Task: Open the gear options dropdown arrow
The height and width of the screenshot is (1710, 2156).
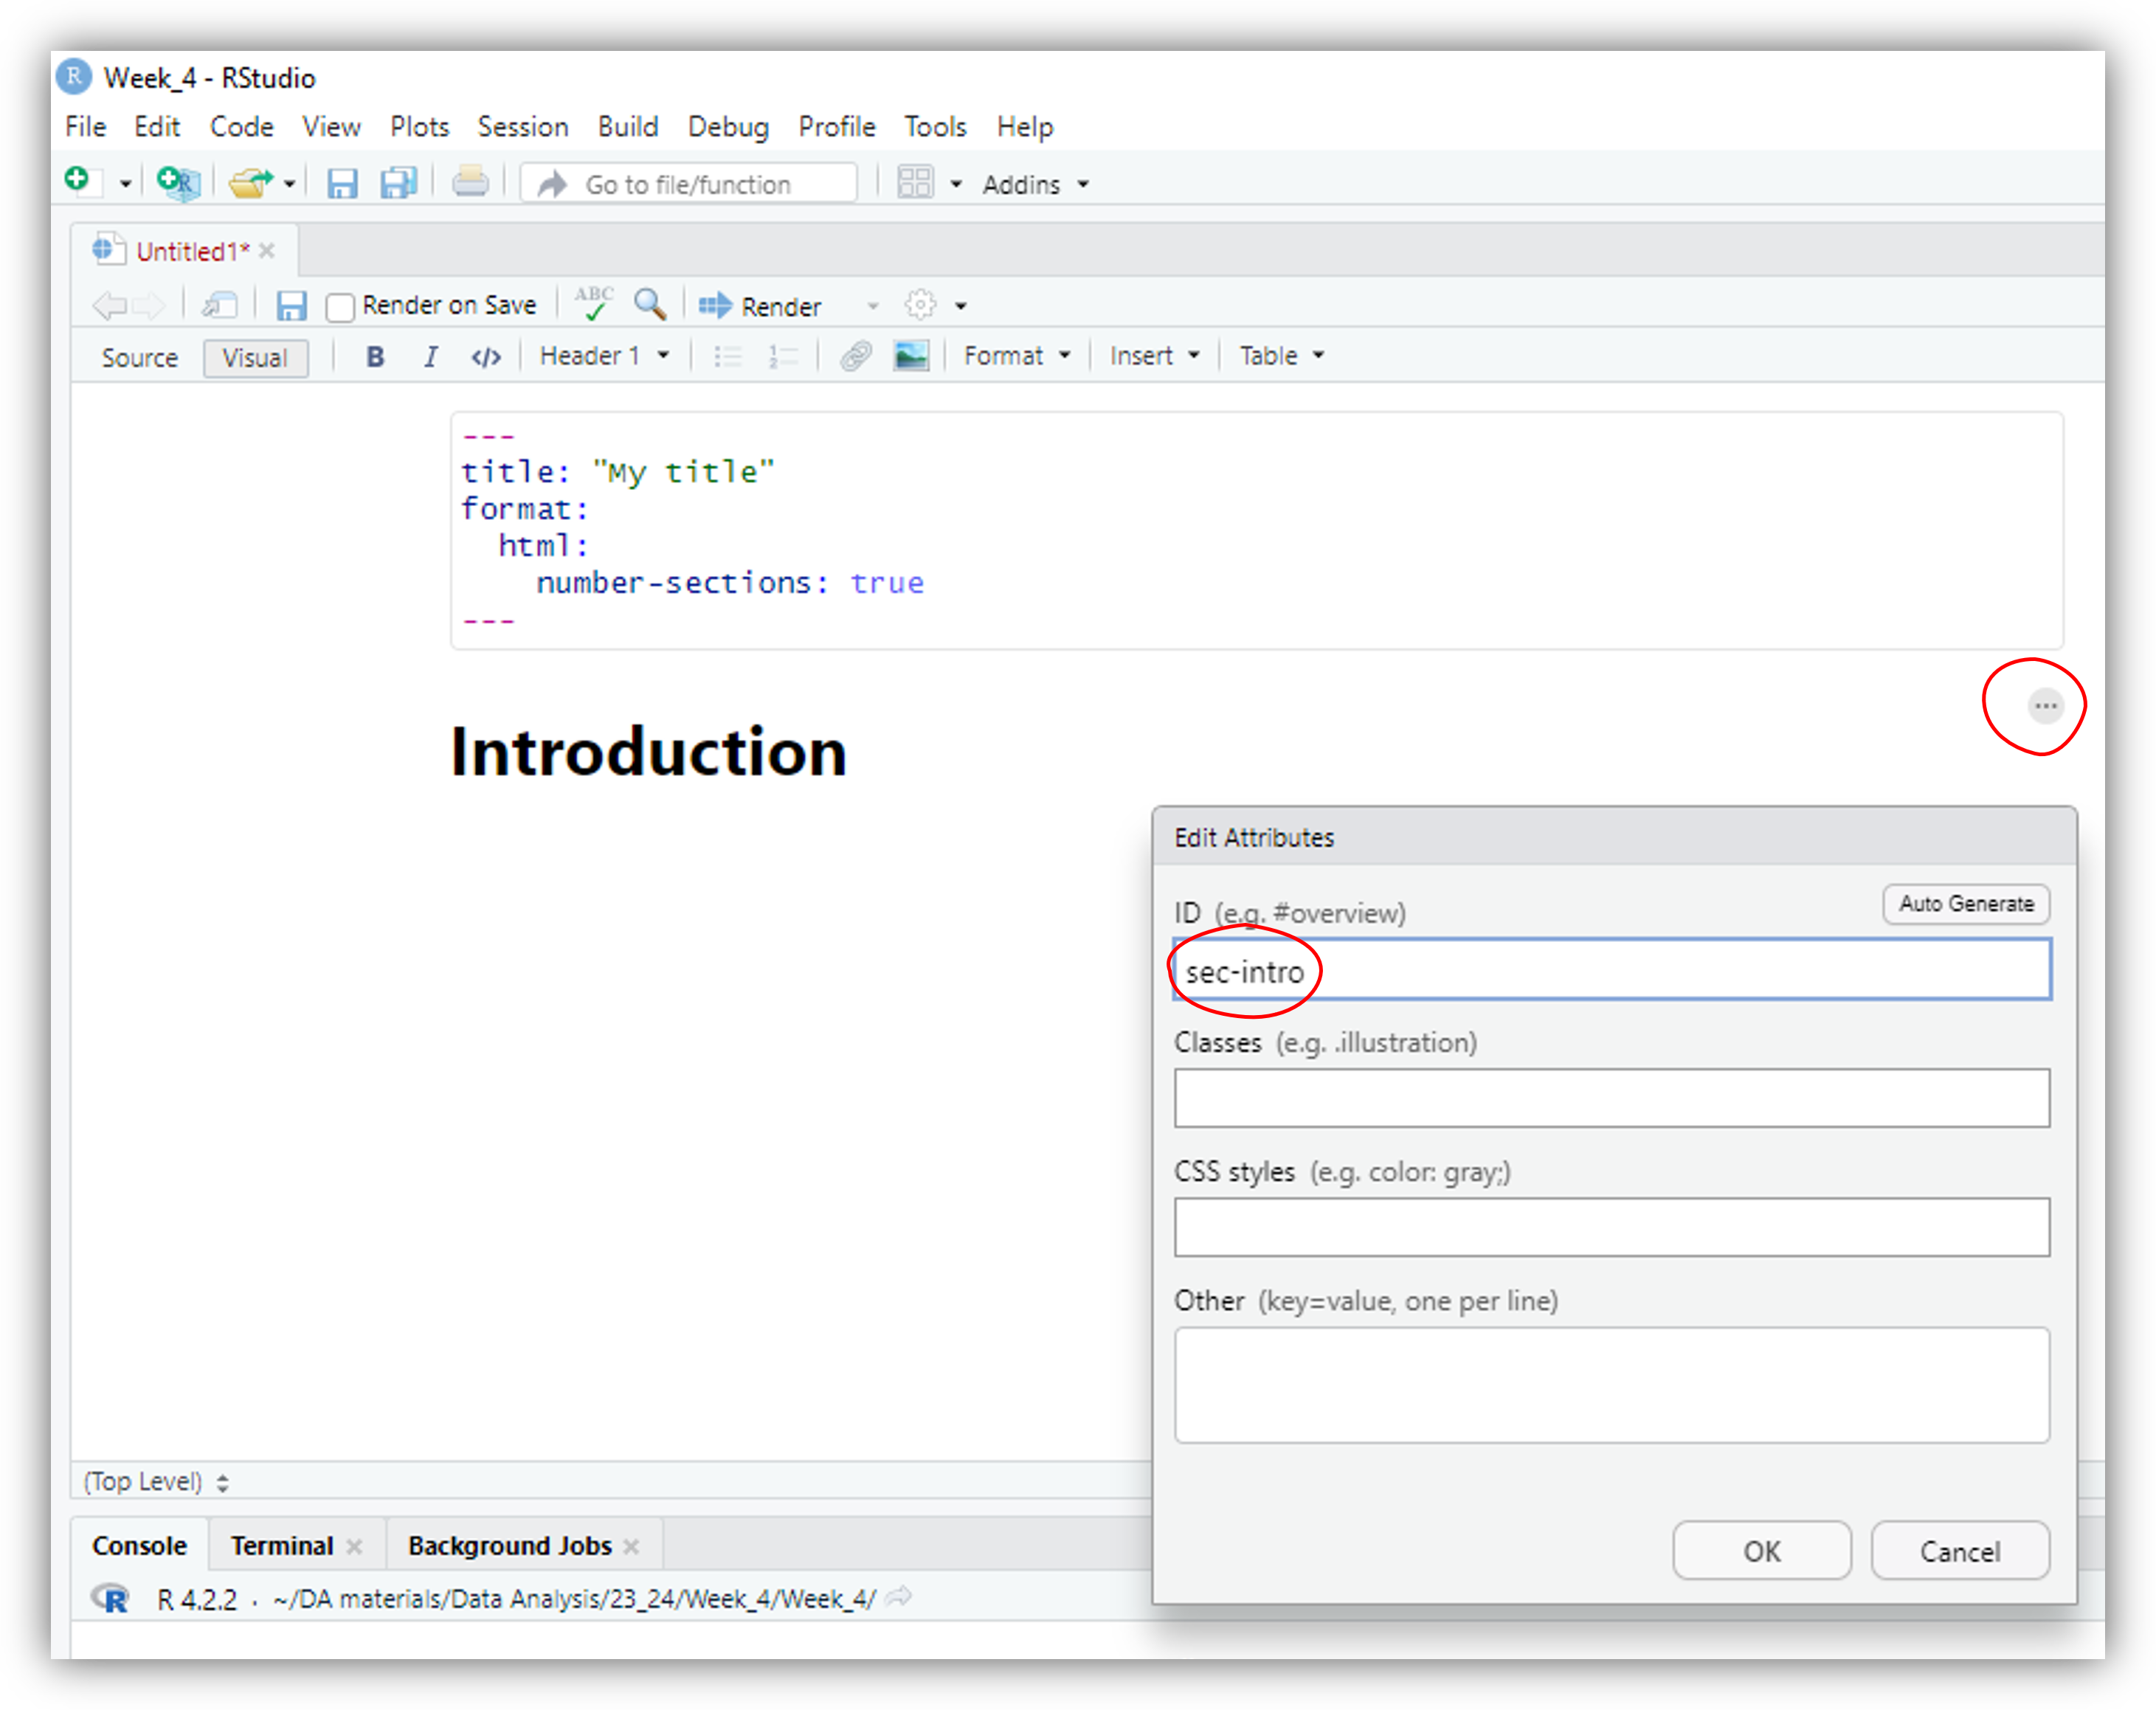Action: [x=961, y=306]
